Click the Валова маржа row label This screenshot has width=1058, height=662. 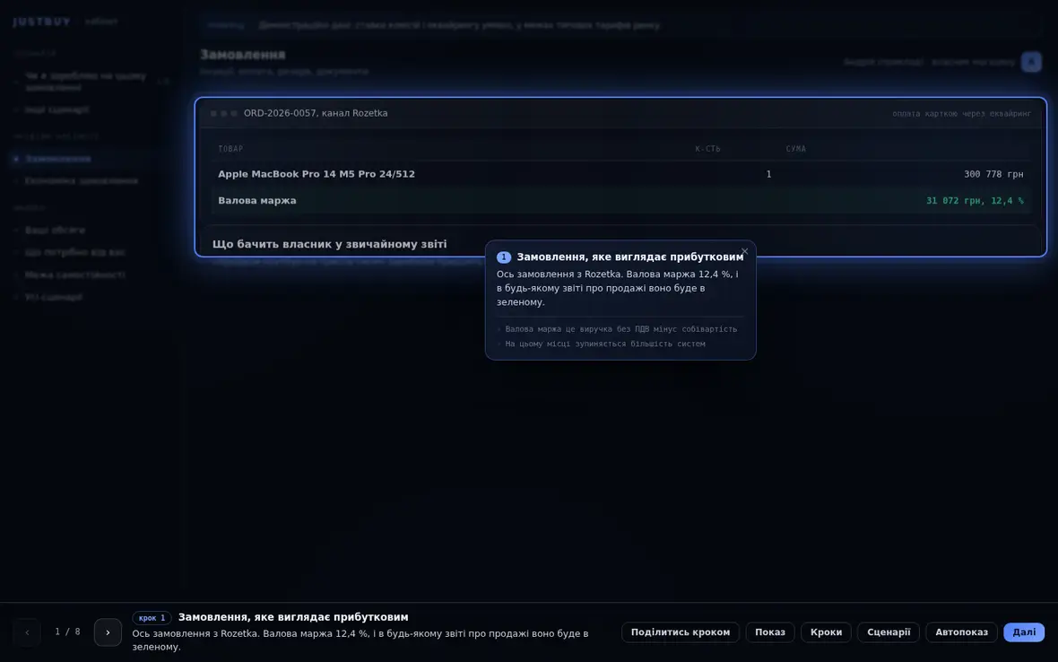tap(257, 200)
